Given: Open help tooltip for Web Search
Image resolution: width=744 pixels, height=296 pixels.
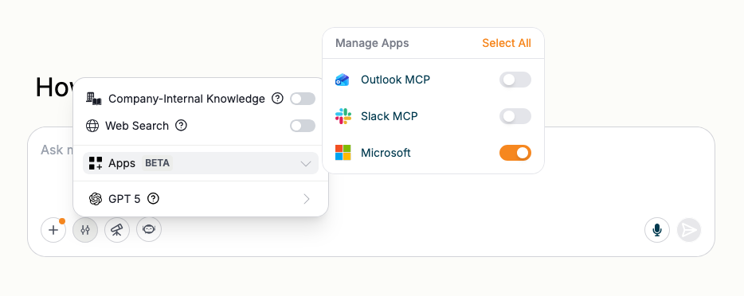Looking at the screenshot, I should point(182,126).
